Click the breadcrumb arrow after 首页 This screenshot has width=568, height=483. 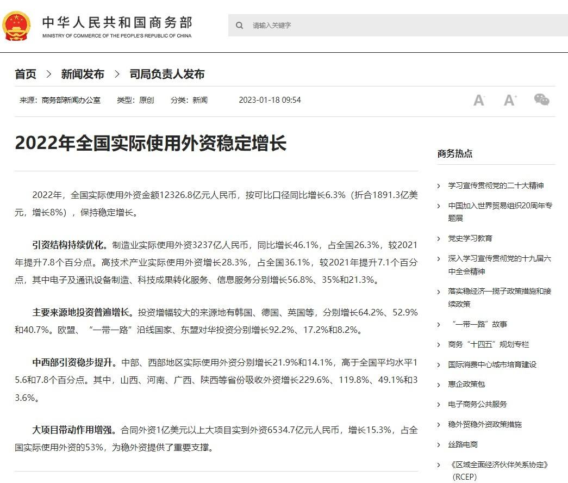[48, 74]
